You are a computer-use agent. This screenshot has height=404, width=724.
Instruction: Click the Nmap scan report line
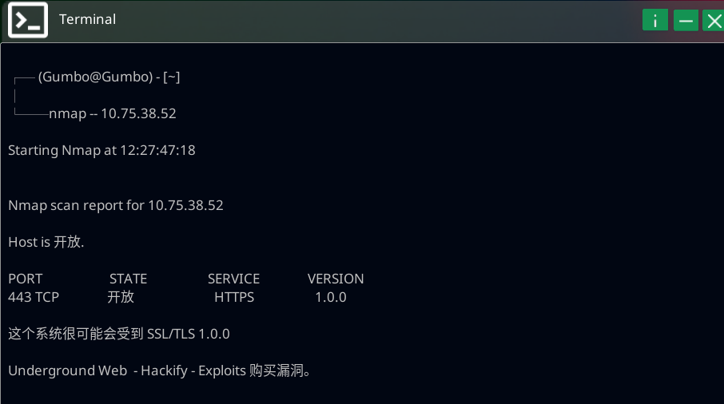(x=116, y=205)
